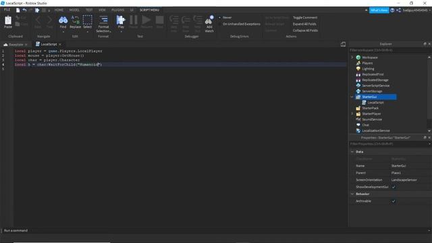
Task: Click the What's New button
Action: pyautogui.click(x=379, y=10)
